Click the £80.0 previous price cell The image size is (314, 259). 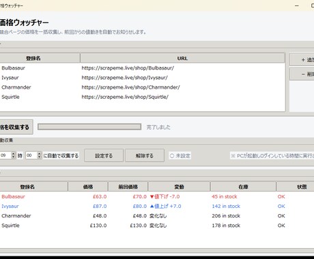click(x=140, y=207)
